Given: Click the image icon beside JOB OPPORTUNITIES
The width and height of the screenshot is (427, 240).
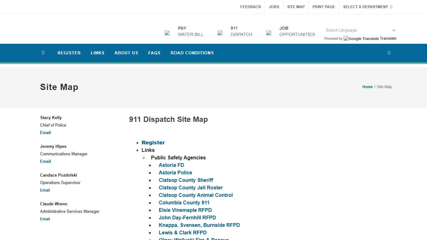Looking at the screenshot, I should [269, 32].
